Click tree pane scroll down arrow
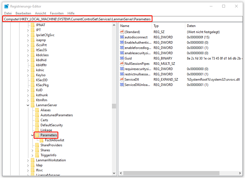This screenshot has width=245, height=178. [114, 173]
